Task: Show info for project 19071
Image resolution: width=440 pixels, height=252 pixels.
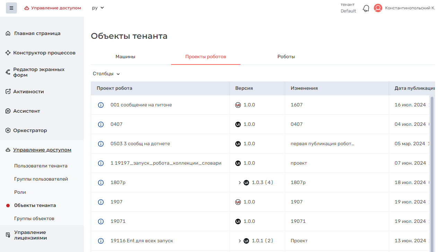Action: (101, 221)
